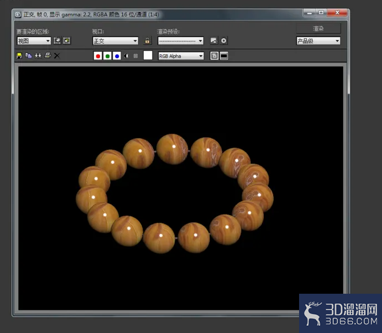Open the area to render dropdown
The image size is (382, 333).
pyautogui.click(x=34, y=41)
